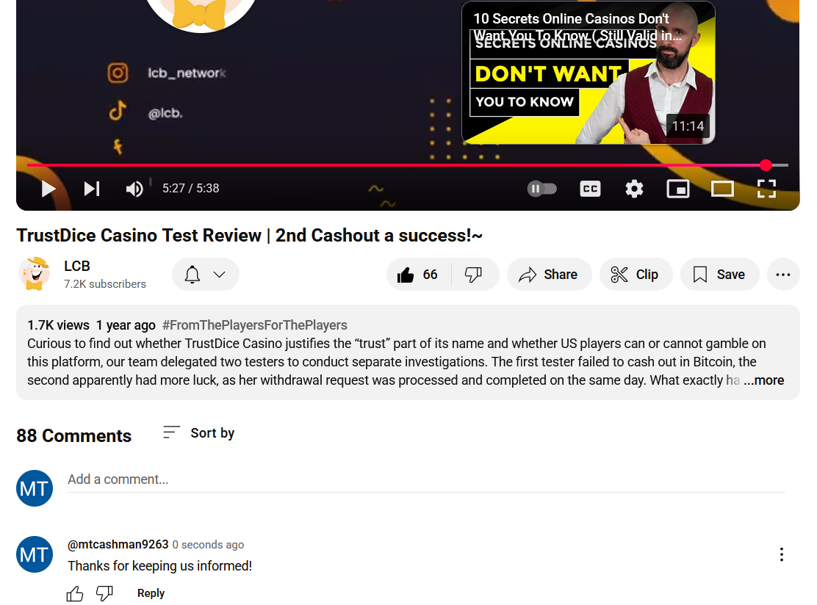817x605 pixels.
Task: Open notification bell dropdown for LCB
Action: (x=206, y=275)
